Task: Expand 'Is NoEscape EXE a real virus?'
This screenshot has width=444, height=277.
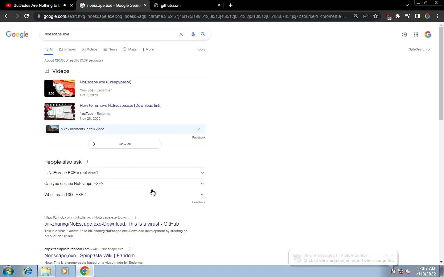Action: click(x=125, y=173)
